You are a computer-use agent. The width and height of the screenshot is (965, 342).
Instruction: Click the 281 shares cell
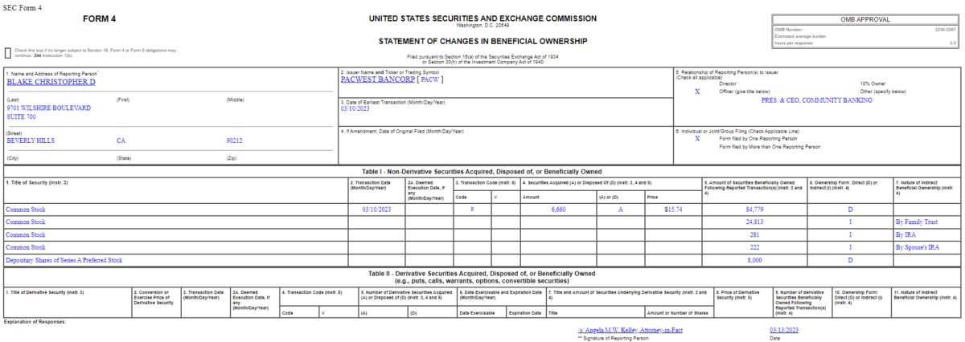(754, 234)
